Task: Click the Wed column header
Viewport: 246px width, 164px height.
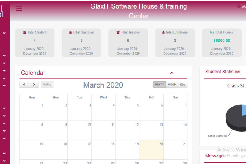Action: coord(103,97)
